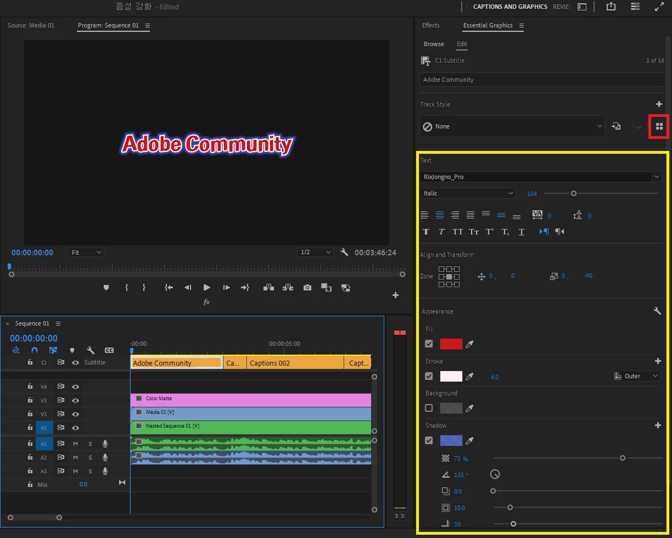Open Appearance graphics properties wrench
This screenshot has height=538, width=672.
click(x=657, y=311)
